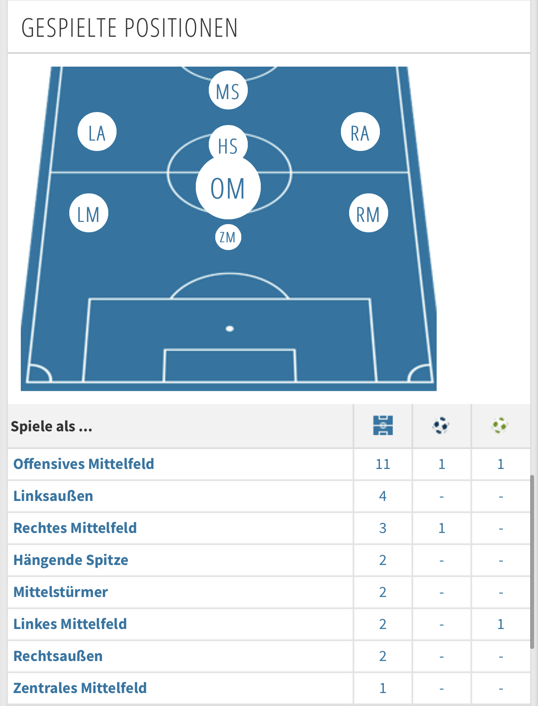Click the vertical scrollbar beside the table
538x706 pixels.
tap(532, 562)
